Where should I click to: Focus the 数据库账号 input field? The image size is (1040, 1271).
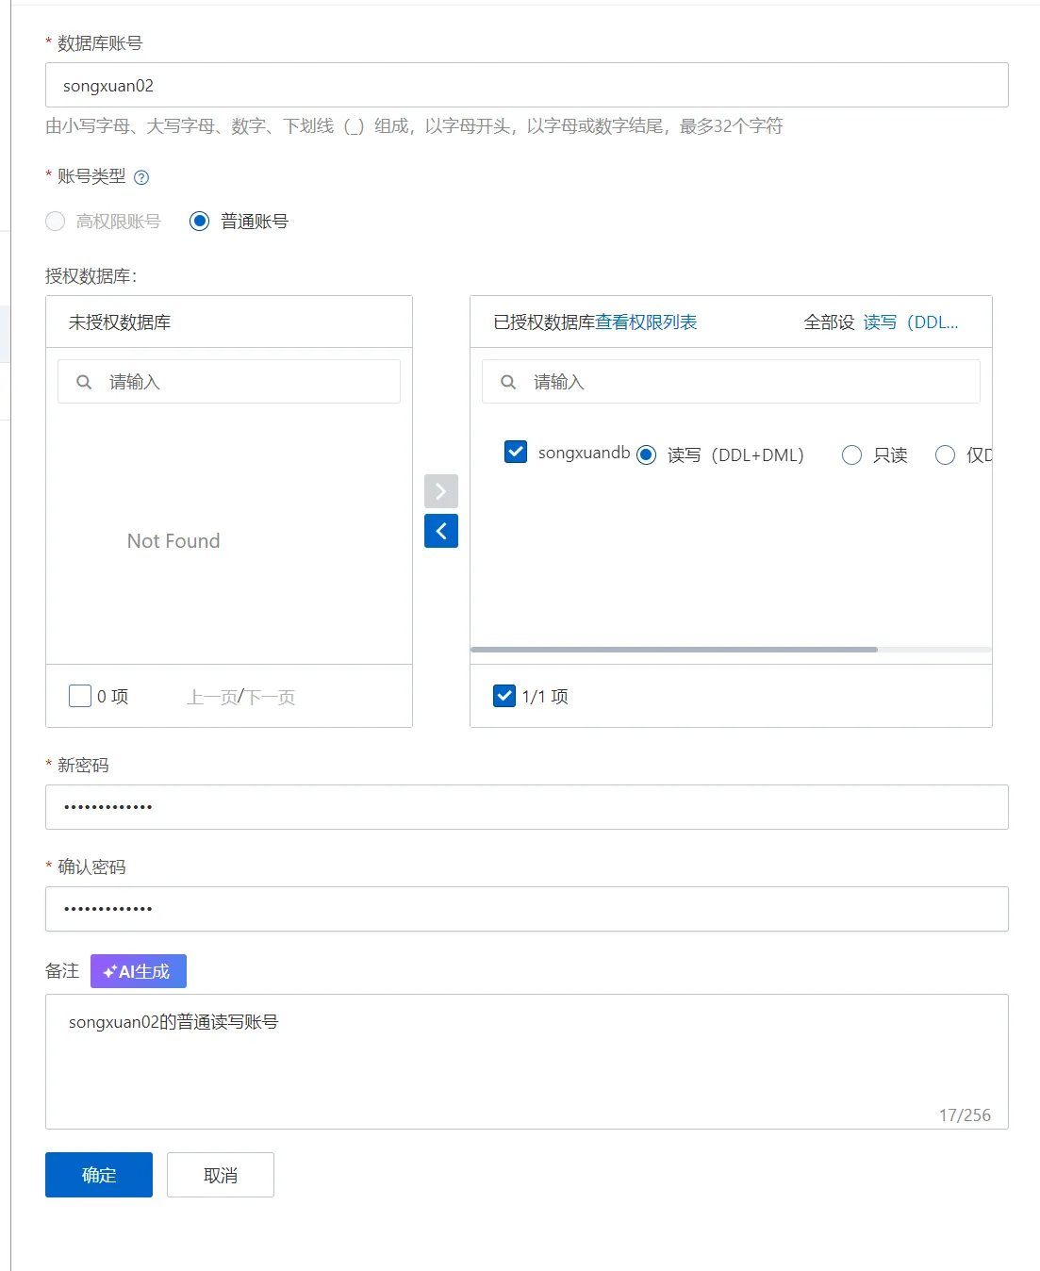pyautogui.click(x=526, y=86)
